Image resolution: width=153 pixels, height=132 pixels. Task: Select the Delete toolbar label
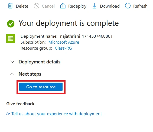click(x=22, y=6)
